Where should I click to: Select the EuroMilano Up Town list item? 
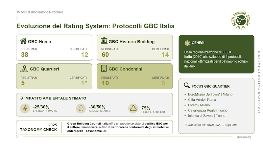point(210,95)
